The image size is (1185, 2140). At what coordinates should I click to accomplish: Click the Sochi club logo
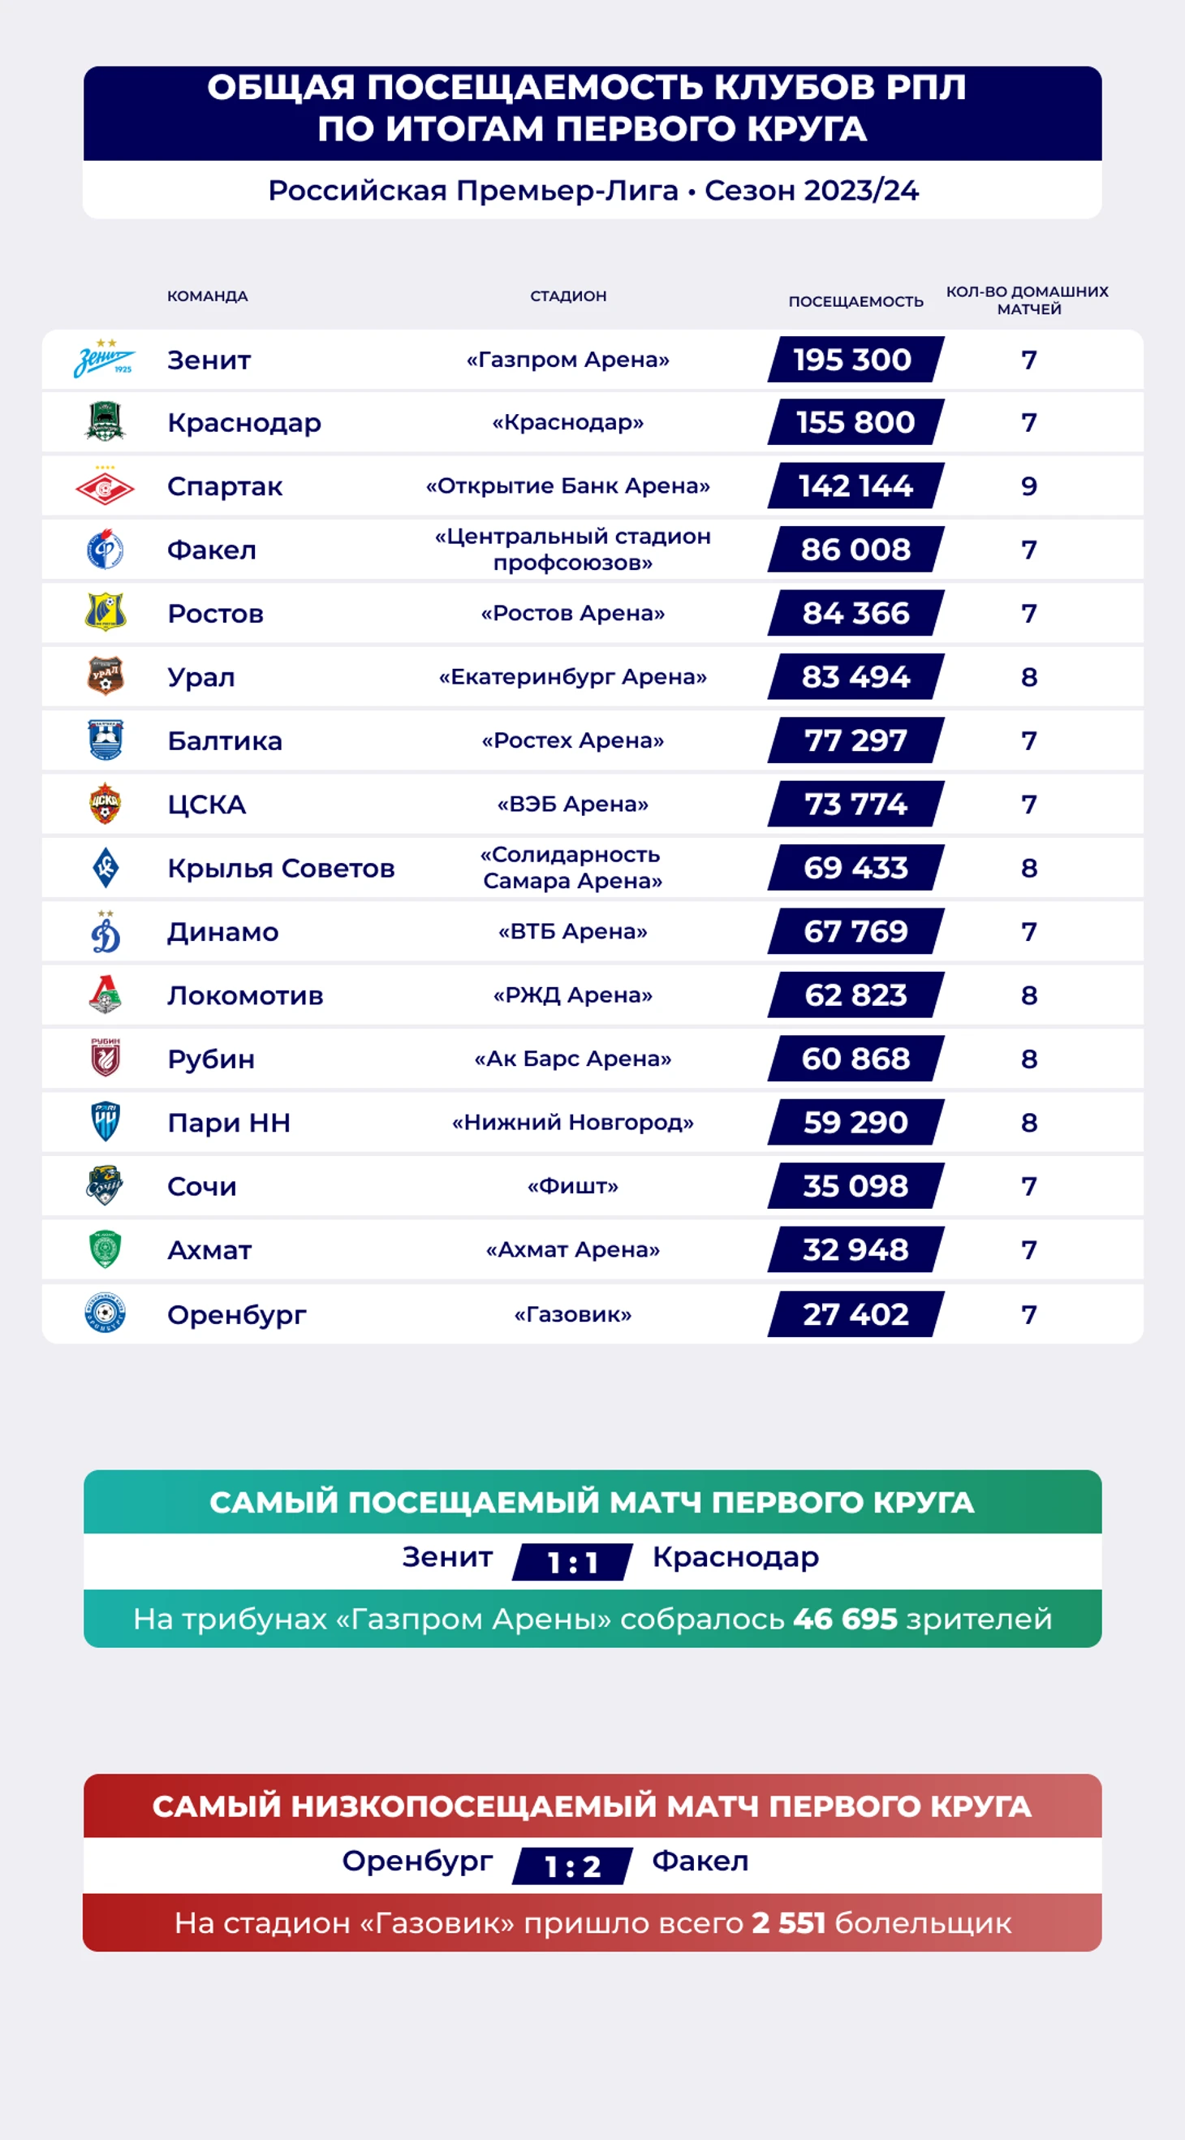click(105, 1185)
